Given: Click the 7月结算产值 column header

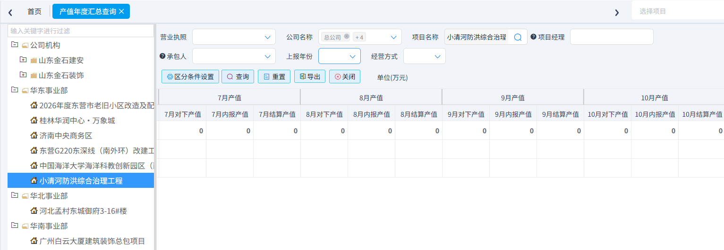Looking at the screenshot, I should 277,114.
